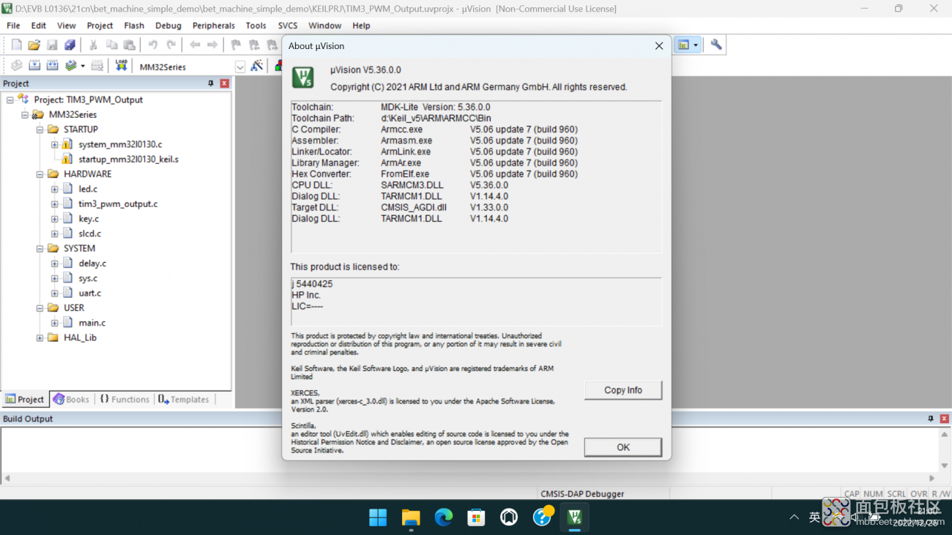Collapse the USER folder group

pos(40,308)
